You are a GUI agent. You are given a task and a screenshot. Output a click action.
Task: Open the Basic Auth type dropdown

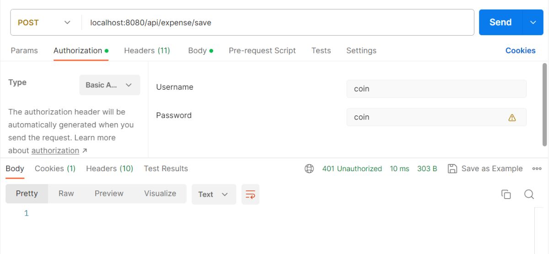point(110,85)
